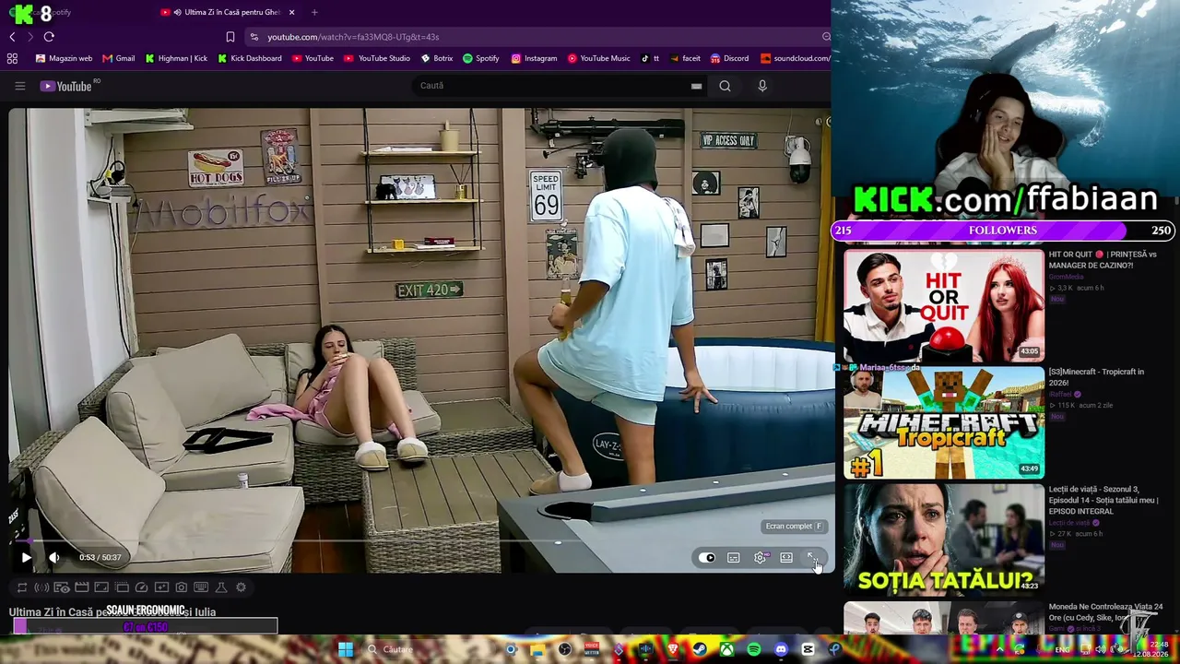Viewport: 1180px width, 664px height.
Task: Open the on-screen keyboard in the search box
Action: pos(696,86)
